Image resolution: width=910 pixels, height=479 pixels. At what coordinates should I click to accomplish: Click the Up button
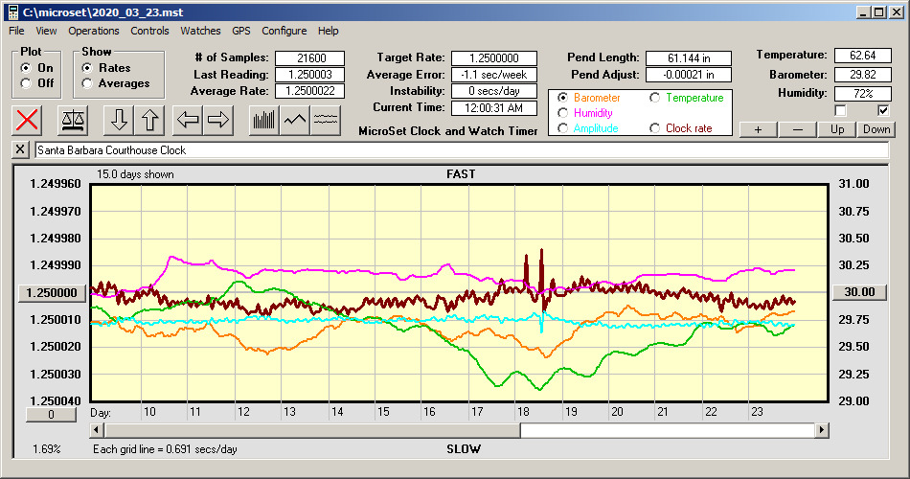click(x=837, y=129)
